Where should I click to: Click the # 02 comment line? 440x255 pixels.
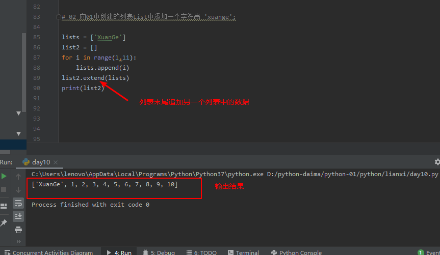click(149, 17)
